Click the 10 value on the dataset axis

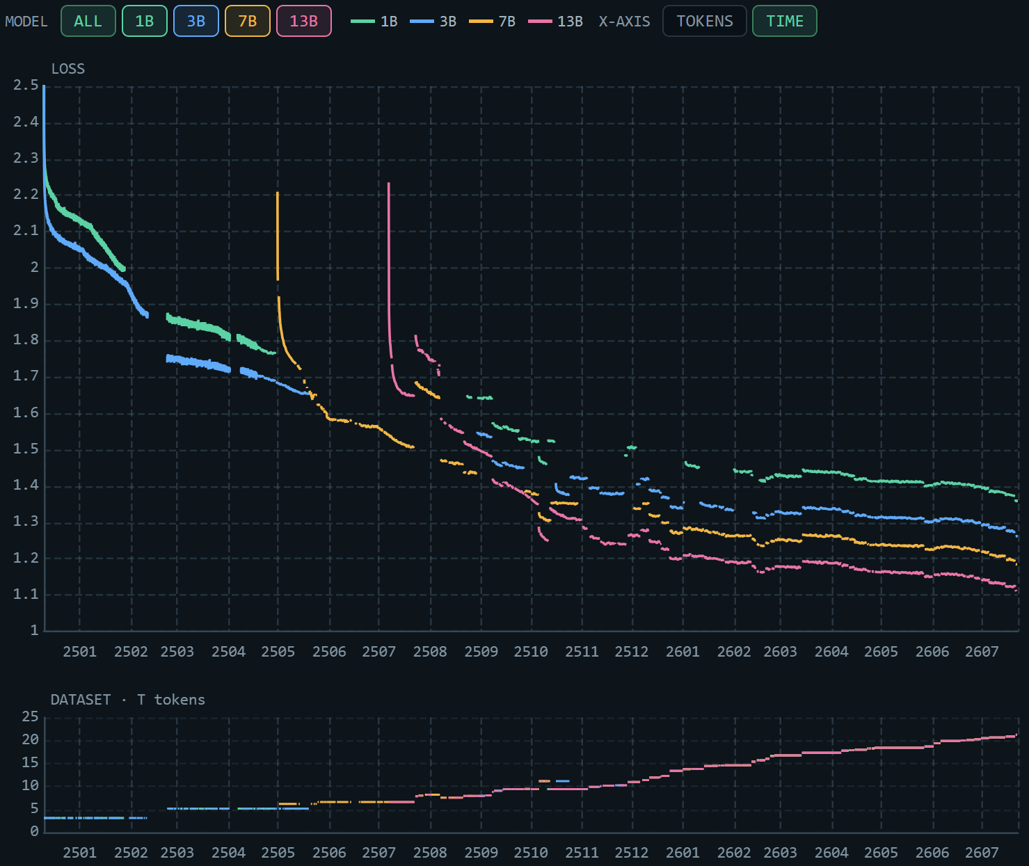[31, 785]
